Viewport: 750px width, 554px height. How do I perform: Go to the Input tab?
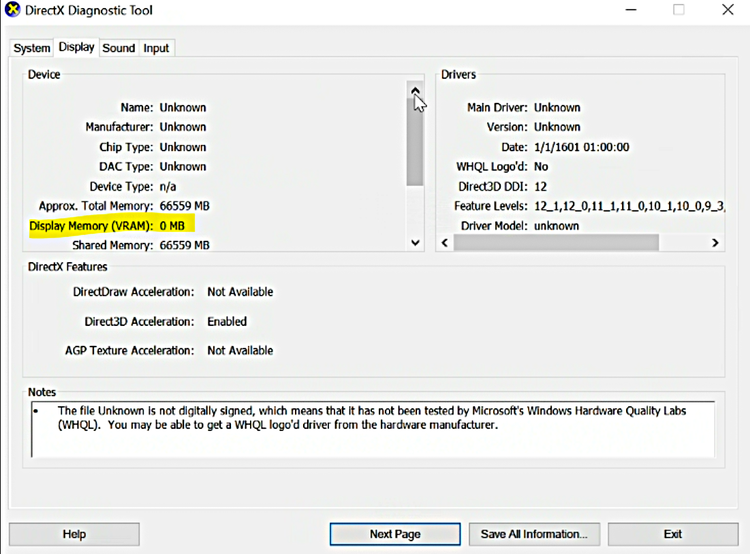point(156,48)
